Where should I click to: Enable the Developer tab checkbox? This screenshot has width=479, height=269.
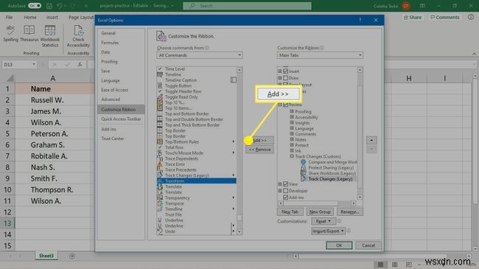coord(286,191)
